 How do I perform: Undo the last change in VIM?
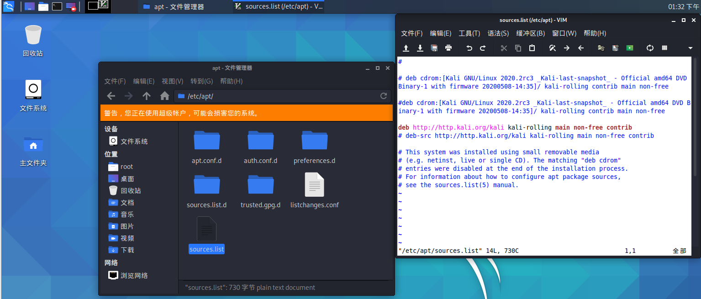[x=469, y=48]
